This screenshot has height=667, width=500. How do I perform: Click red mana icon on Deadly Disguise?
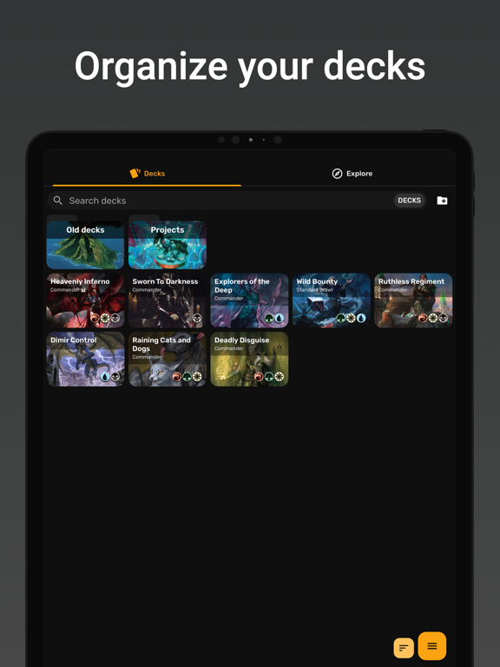coord(259,377)
